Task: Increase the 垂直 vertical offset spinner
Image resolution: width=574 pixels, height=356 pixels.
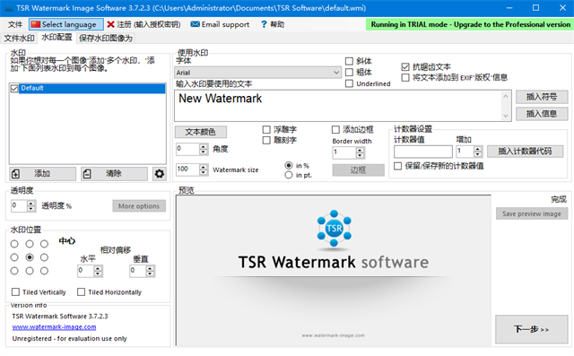Action: tap(150, 268)
